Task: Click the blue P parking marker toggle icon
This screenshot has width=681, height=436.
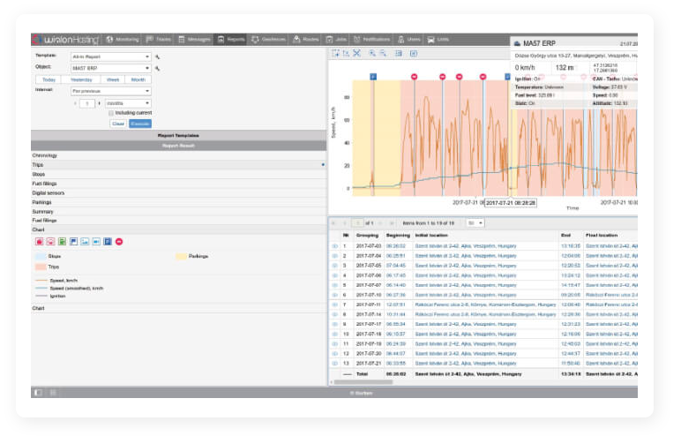Action: [108, 242]
